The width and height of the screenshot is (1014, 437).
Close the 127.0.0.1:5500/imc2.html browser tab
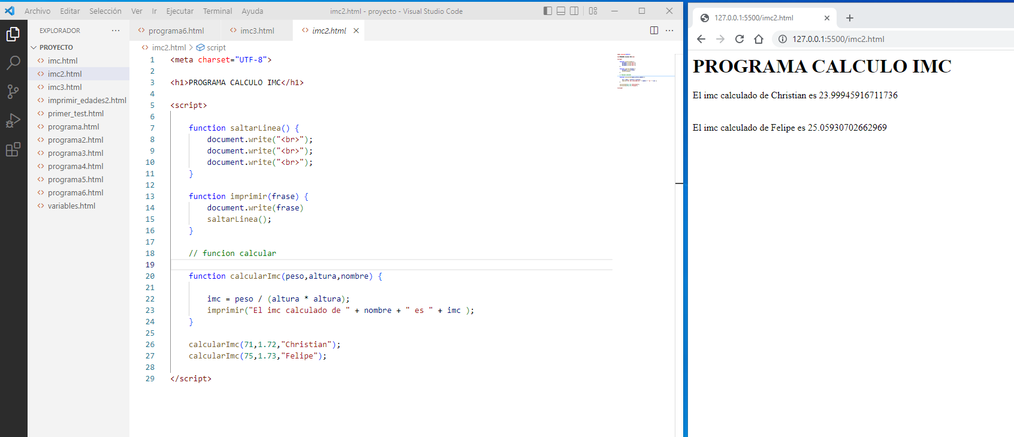point(827,18)
